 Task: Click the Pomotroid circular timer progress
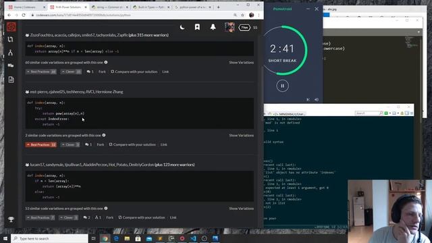point(282,50)
